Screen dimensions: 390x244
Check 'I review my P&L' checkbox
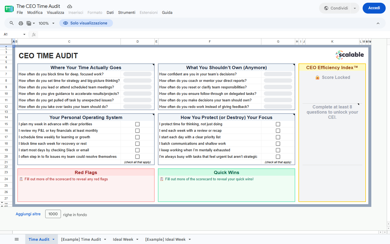click(137, 131)
